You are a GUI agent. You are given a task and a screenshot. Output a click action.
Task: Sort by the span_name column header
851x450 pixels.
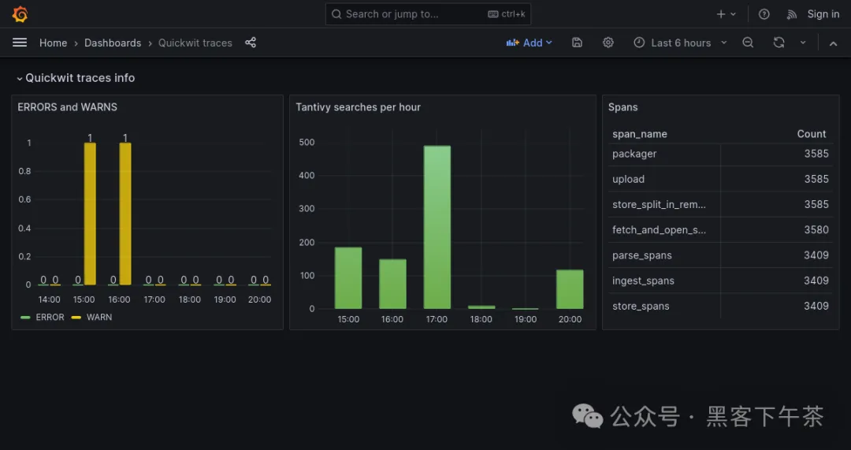pos(639,134)
